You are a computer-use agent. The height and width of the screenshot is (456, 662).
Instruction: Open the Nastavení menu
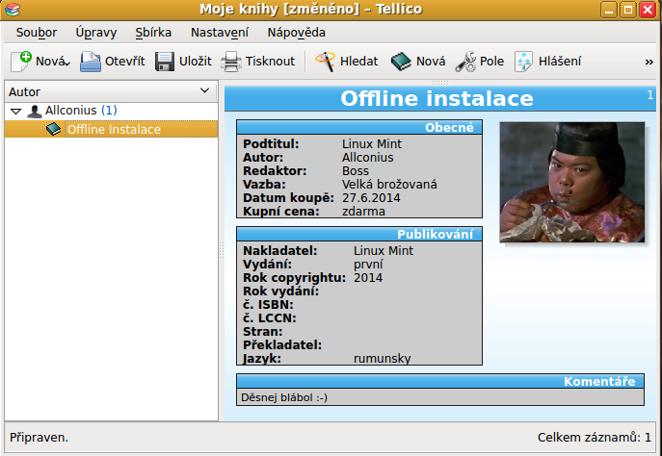pyautogui.click(x=220, y=33)
